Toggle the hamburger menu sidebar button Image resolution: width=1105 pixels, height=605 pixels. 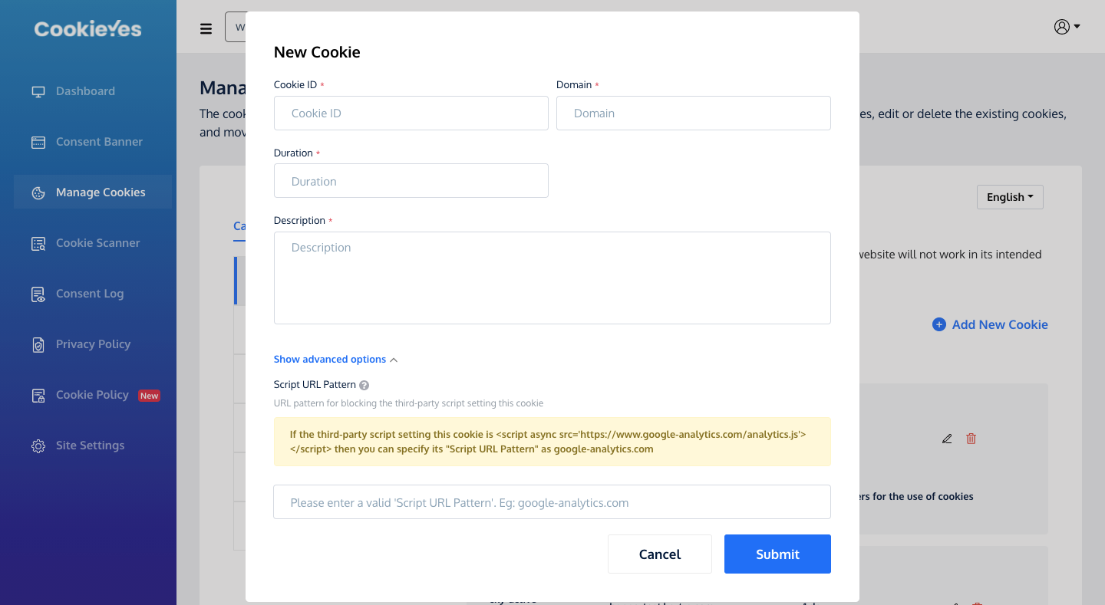(x=206, y=28)
